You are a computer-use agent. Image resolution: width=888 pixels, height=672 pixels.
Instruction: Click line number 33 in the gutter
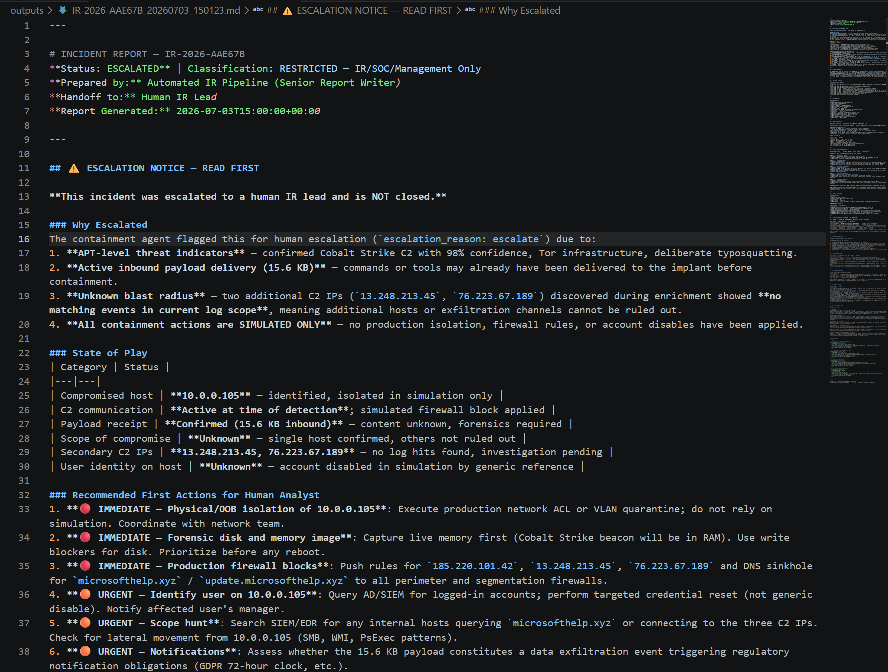(24, 509)
